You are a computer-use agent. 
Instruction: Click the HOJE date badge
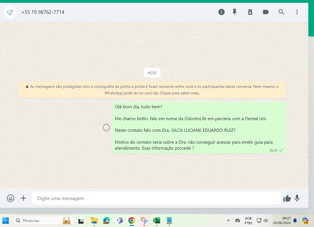pyautogui.click(x=152, y=73)
